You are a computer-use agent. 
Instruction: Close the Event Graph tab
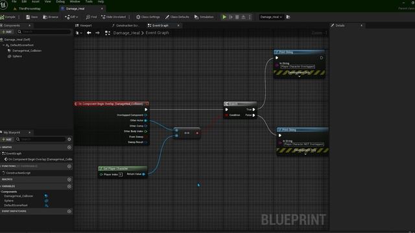pos(178,25)
